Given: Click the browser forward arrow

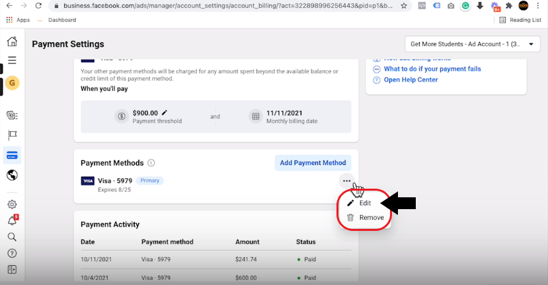Looking at the screenshot, I should (24, 5).
